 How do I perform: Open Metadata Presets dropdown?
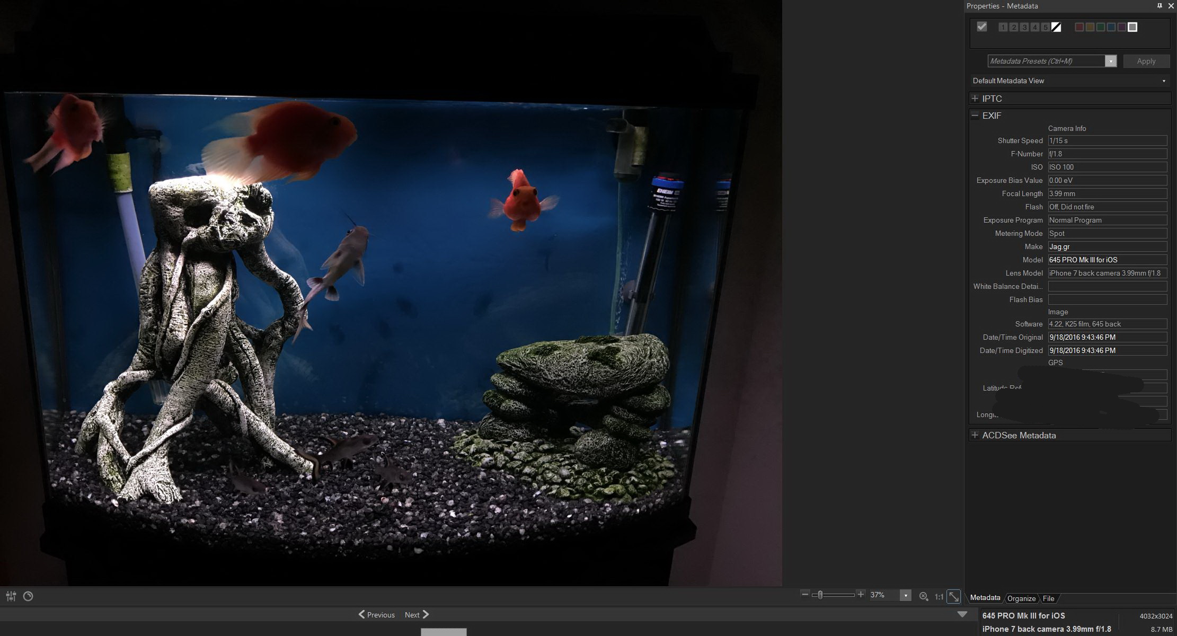click(x=1110, y=61)
